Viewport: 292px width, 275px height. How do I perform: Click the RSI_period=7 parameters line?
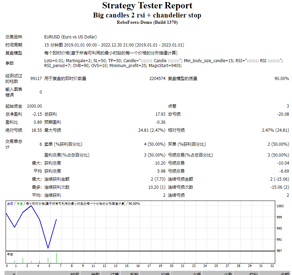point(113,66)
